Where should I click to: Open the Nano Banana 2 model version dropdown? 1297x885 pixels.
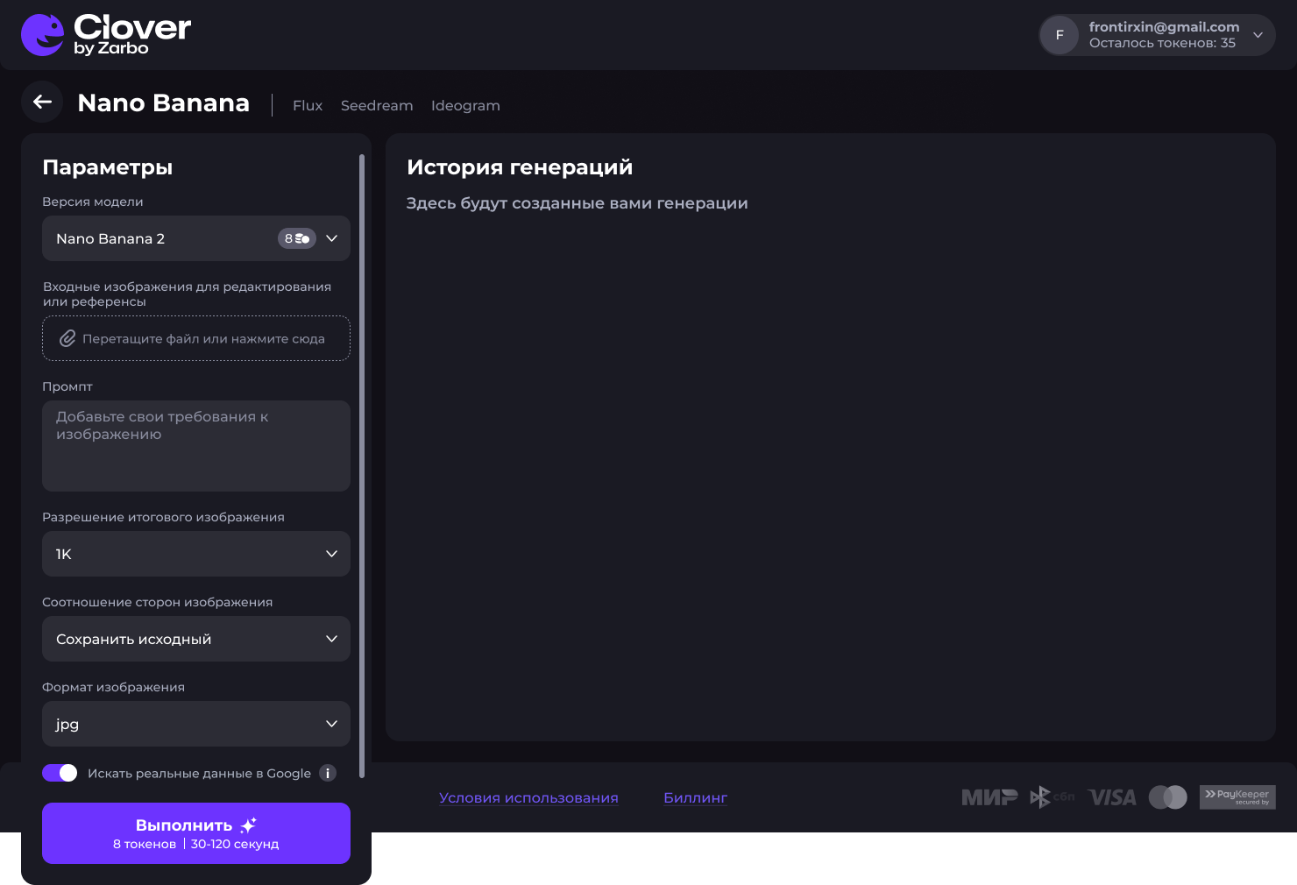pos(196,238)
